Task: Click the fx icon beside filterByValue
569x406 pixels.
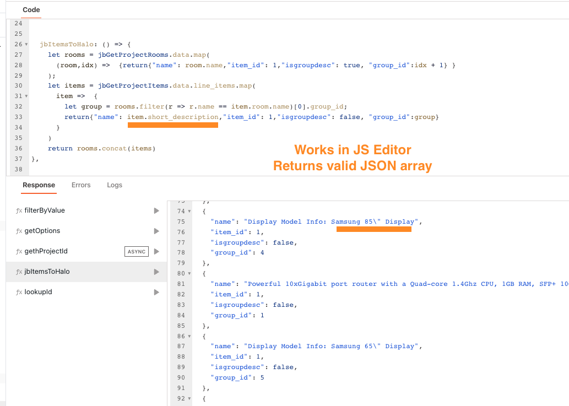Action: pyautogui.click(x=19, y=211)
